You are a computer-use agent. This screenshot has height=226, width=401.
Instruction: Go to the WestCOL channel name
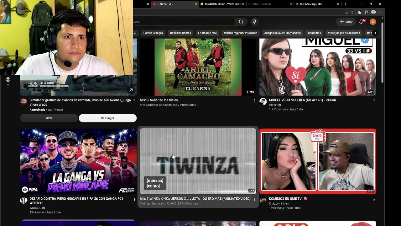[35, 208]
